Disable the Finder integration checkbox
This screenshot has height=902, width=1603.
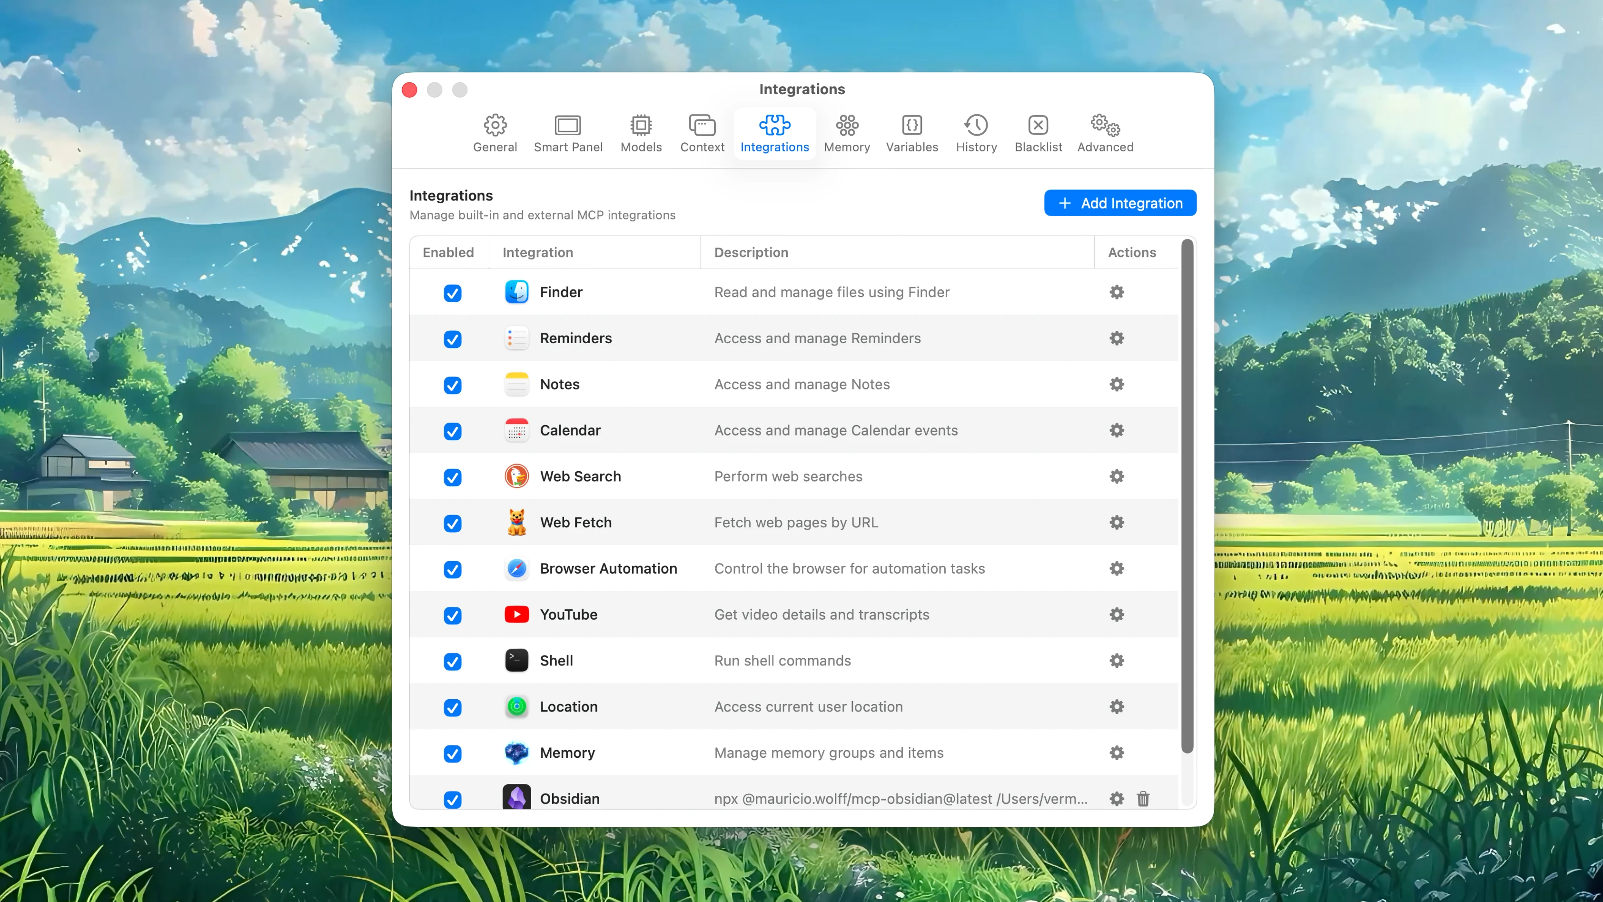point(453,293)
